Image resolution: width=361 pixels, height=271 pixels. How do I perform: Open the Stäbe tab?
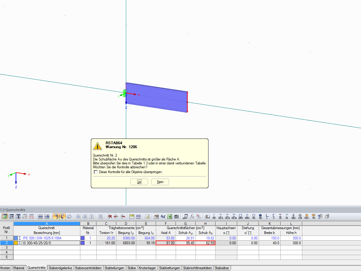(x=131, y=268)
